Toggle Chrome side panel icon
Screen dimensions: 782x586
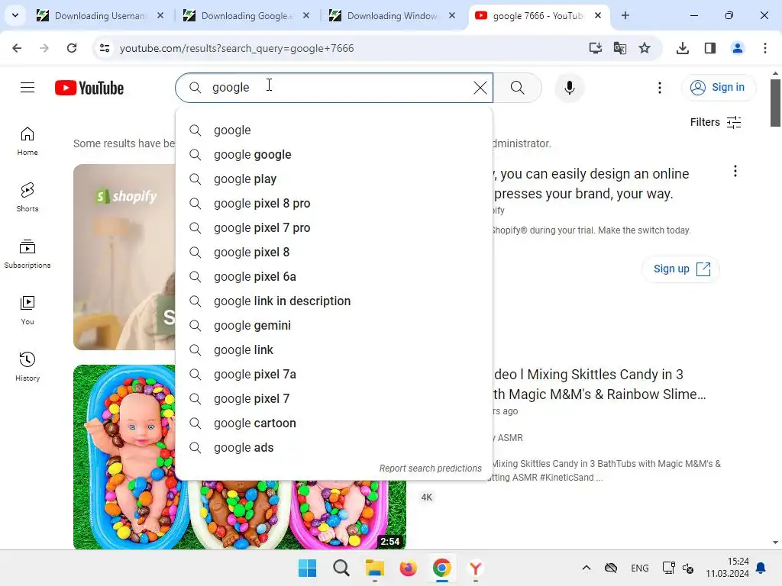(710, 48)
